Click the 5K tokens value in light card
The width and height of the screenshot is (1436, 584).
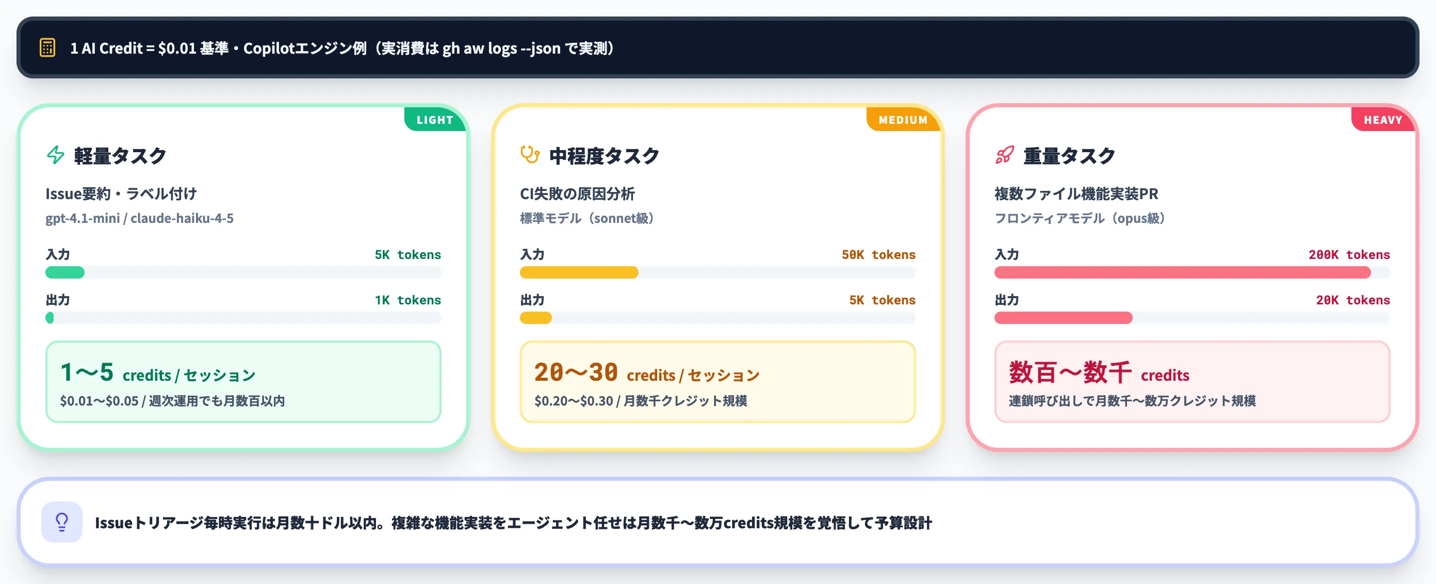(407, 254)
